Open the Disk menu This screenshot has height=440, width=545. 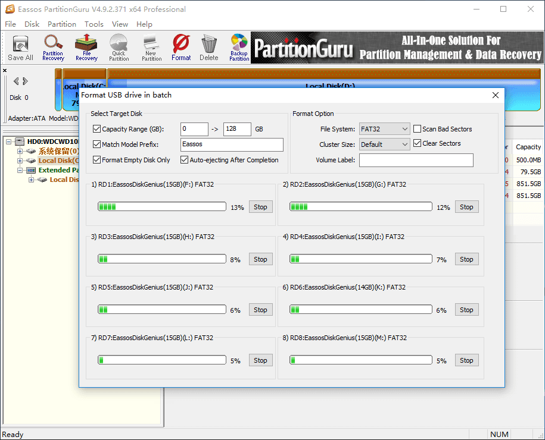[x=32, y=24]
